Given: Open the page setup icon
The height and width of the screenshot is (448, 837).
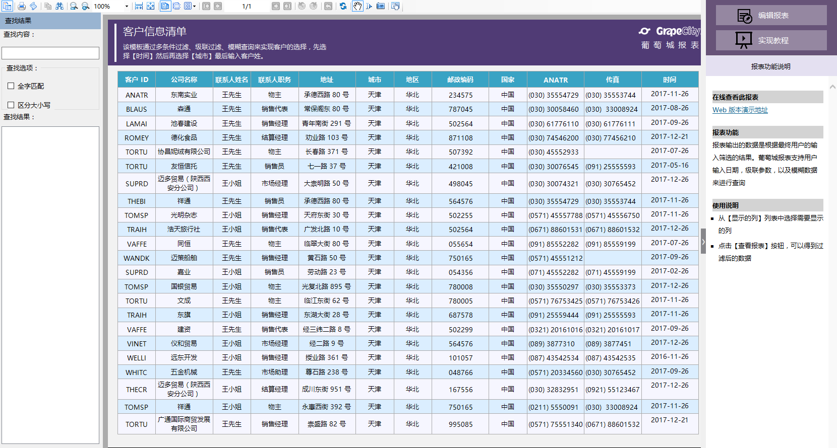Looking at the screenshot, I should (34, 6).
